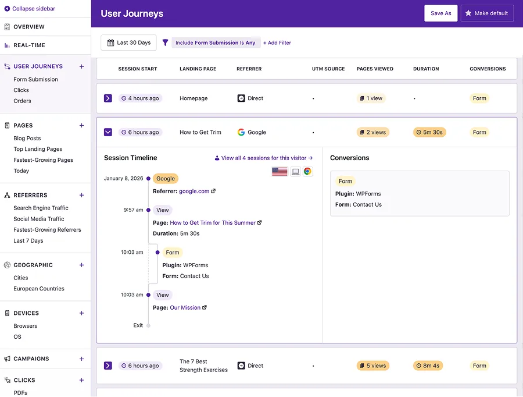Image resolution: width=523 pixels, height=397 pixels.
Task: Open the Orders report
Action: click(x=22, y=101)
